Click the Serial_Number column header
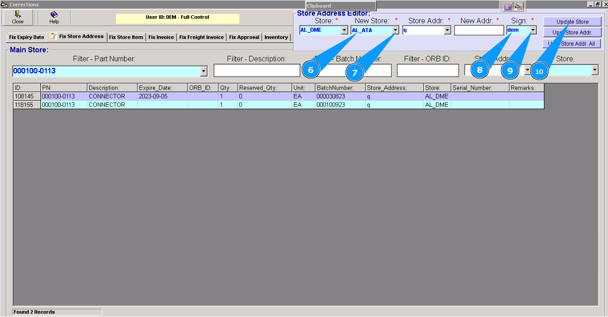Viewport: 608px width, 317px height. point(480,88)
